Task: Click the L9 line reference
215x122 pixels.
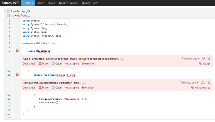Action: click(204, 59)
